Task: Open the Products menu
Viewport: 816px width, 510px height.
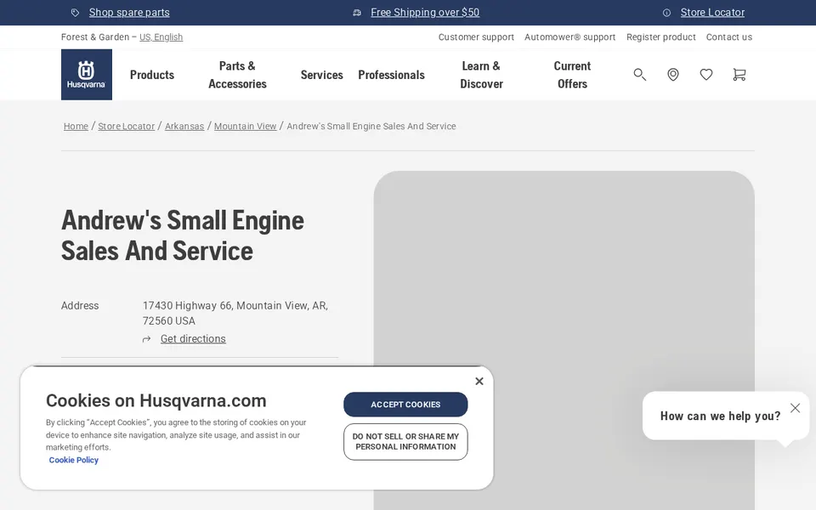Action: click(152, 75)
